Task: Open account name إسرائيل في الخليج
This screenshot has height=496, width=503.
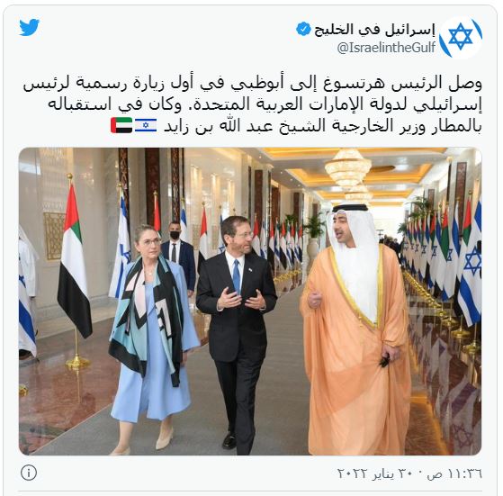Action: (x=374, y=30)
